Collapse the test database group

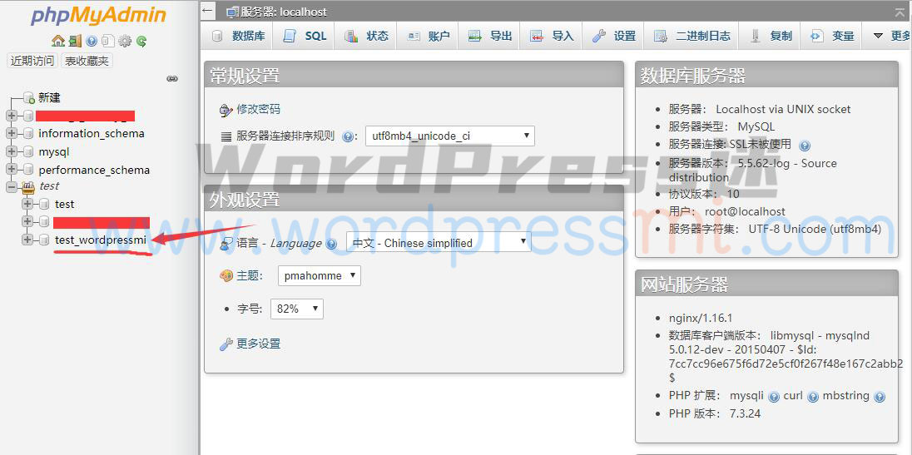tap(12, 186)
